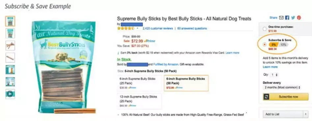View the first product thumbnail image

10,21
